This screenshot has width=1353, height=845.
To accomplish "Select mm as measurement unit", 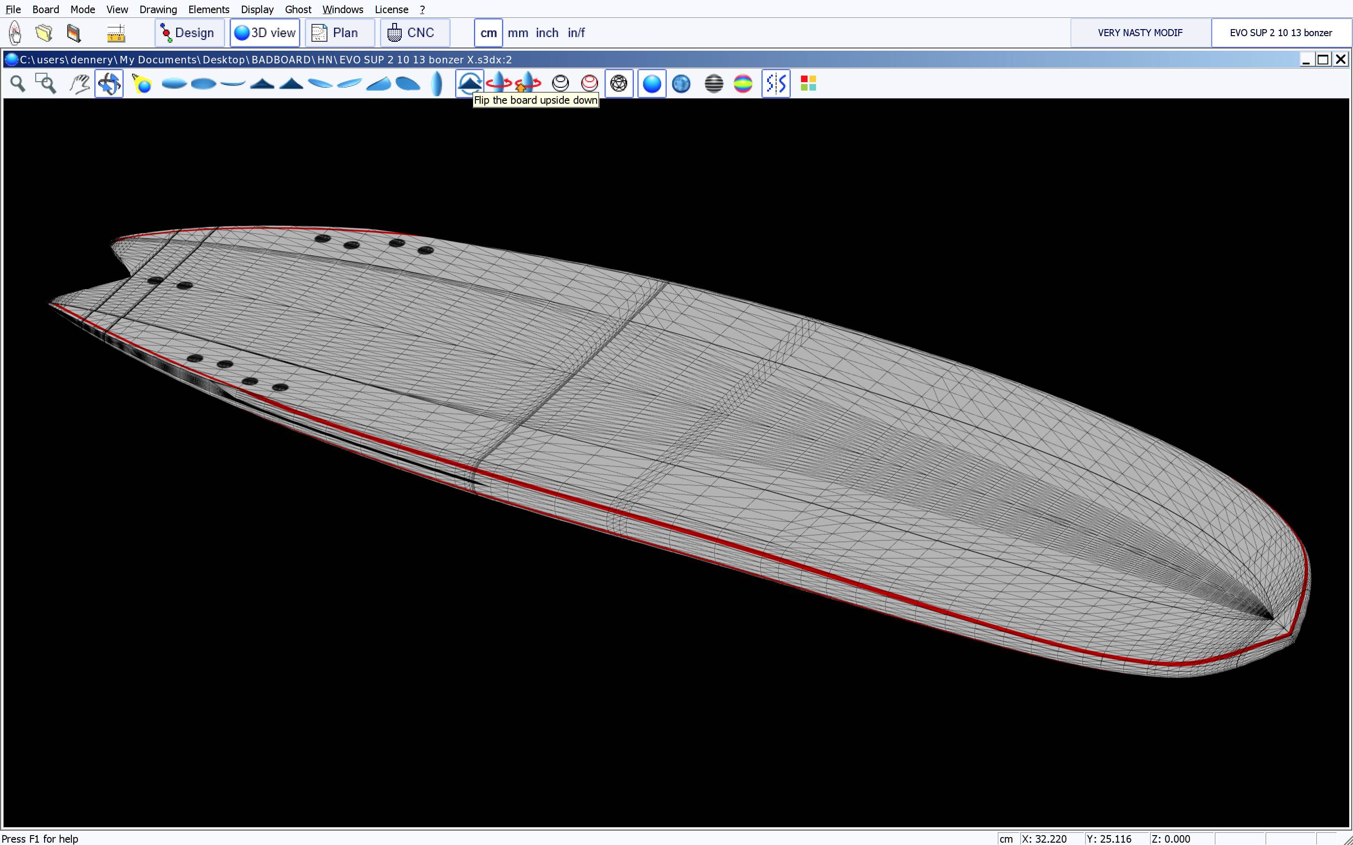I will [518, 33].
